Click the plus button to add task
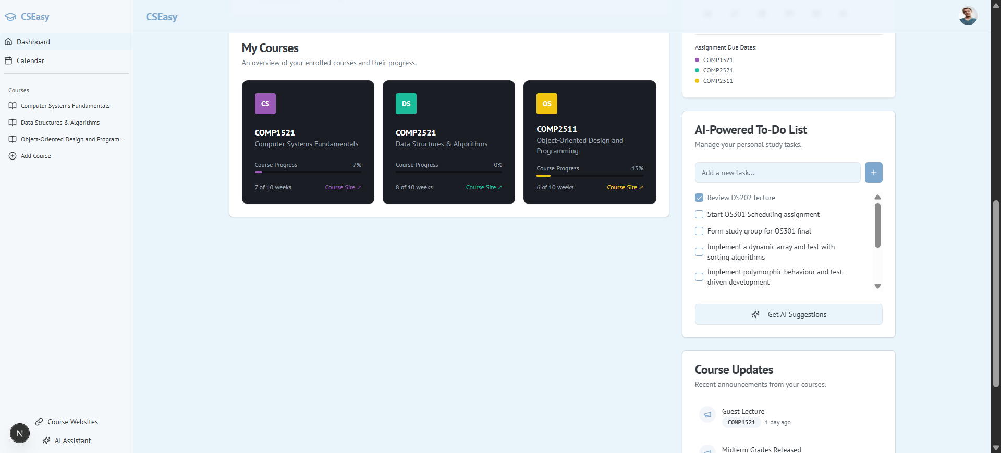1001x453 pixels. click(x=874, y=173)
